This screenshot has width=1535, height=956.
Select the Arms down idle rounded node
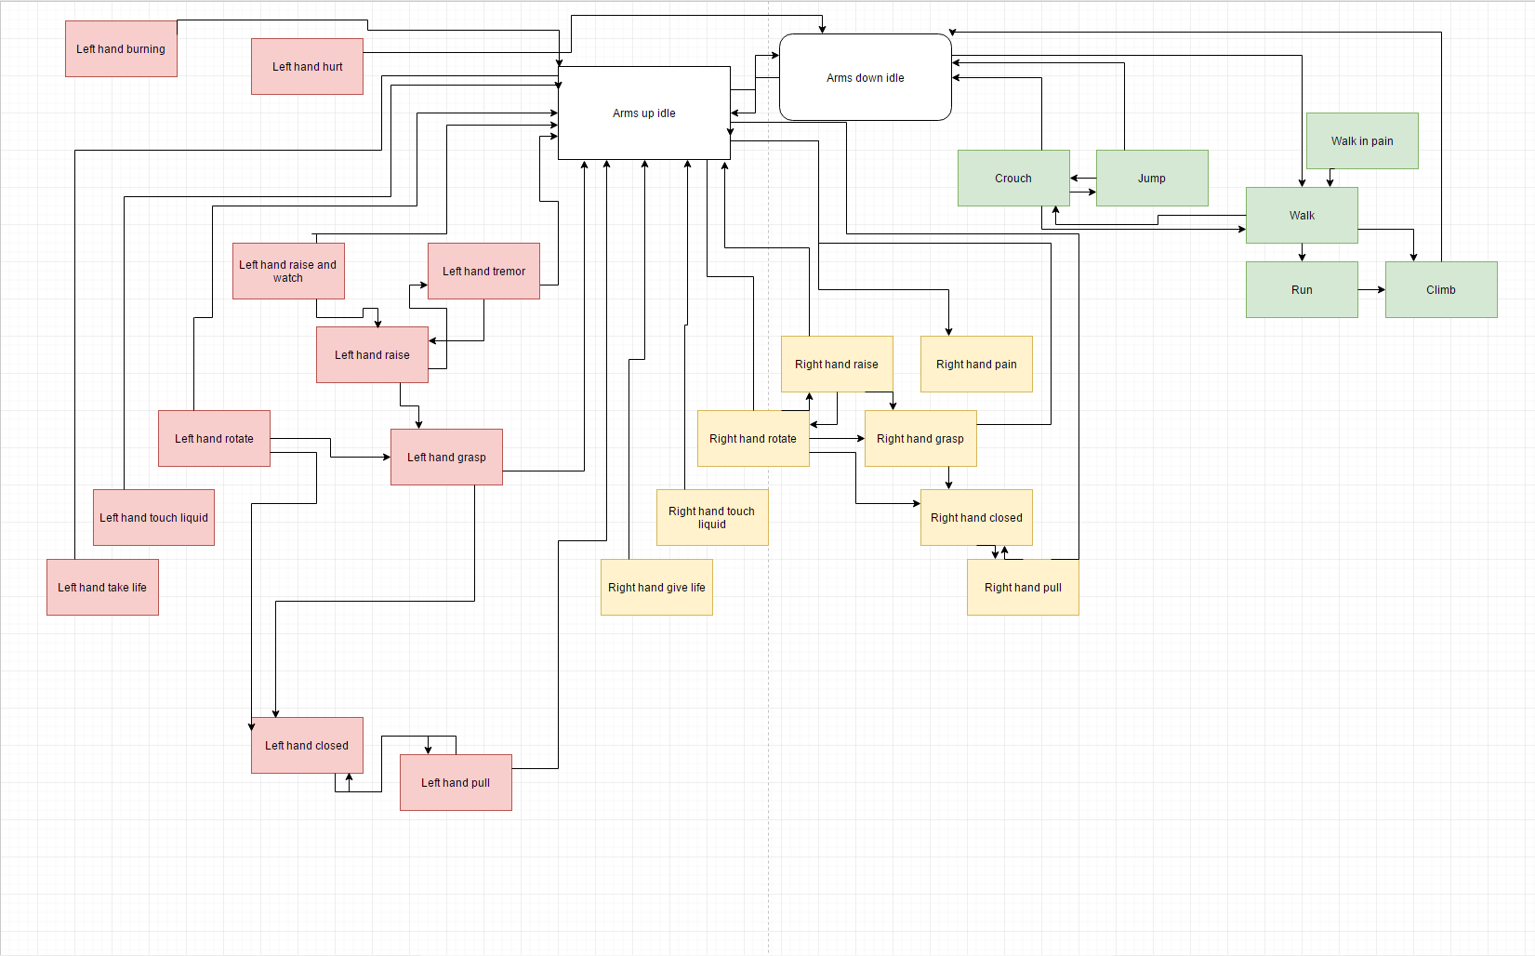(865, 77)
